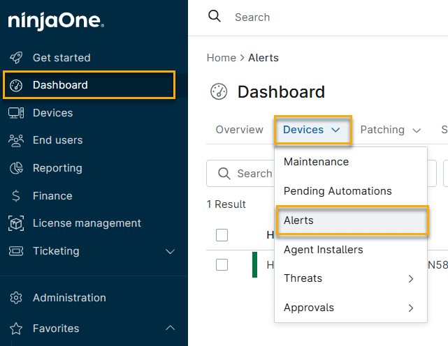The width and height of the screenshot is (448, 346).
Task: Expand the Threats submenu arrow
Action: (411, 278)
